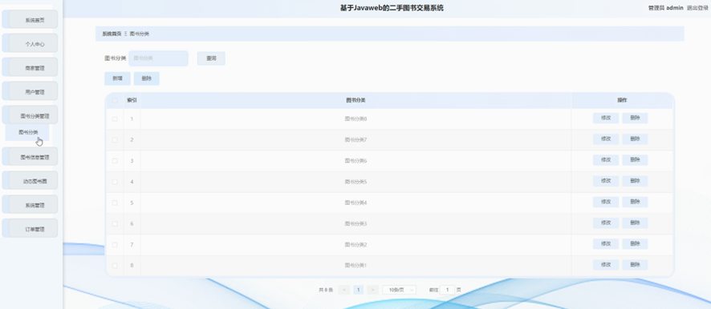711x309 pixels.
Task: Go to next page arrow in pagination
Action: (372, 290)
